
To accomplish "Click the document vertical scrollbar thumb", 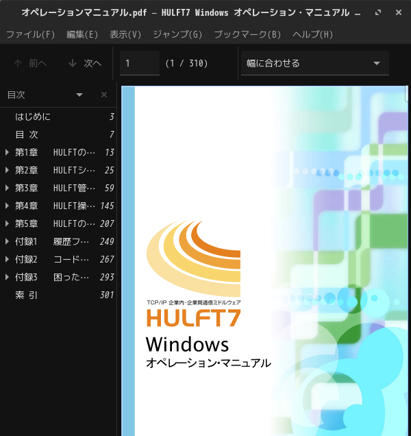I will [407, 94].
